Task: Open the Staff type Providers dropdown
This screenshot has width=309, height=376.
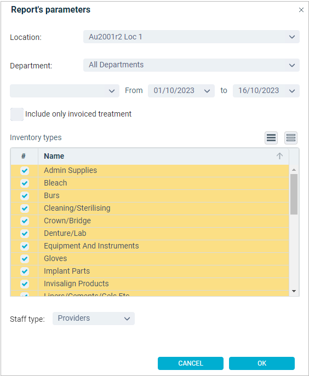Action: (x=94, y=319)
